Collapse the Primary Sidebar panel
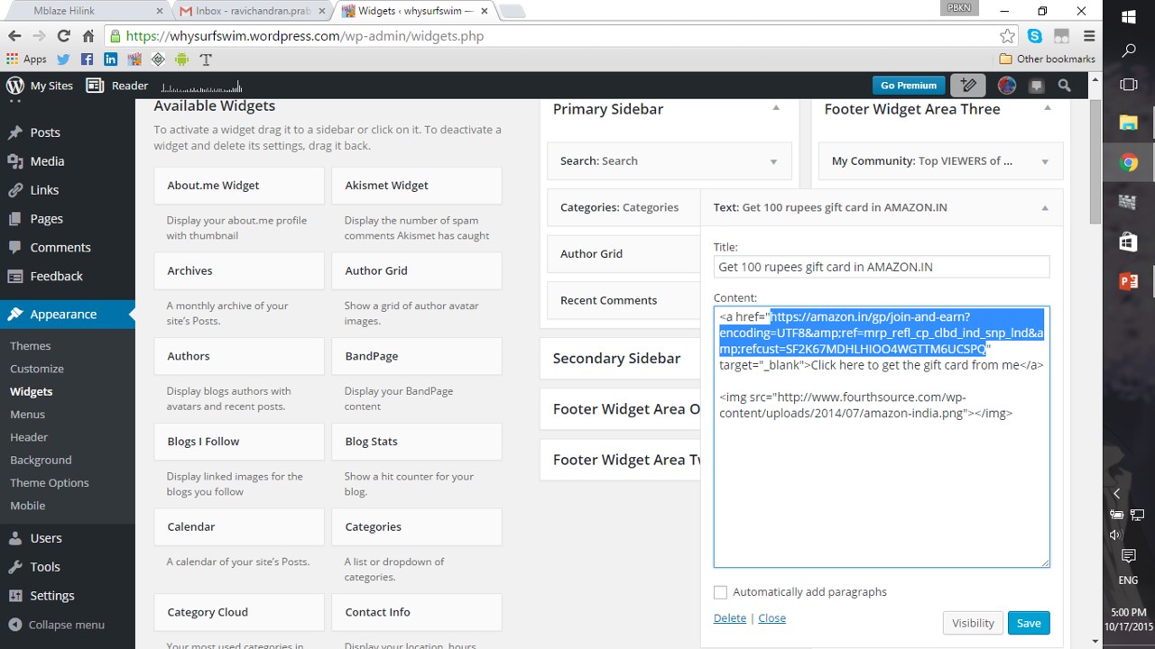This screenshot has height=649, width=1155. (775, 108)
